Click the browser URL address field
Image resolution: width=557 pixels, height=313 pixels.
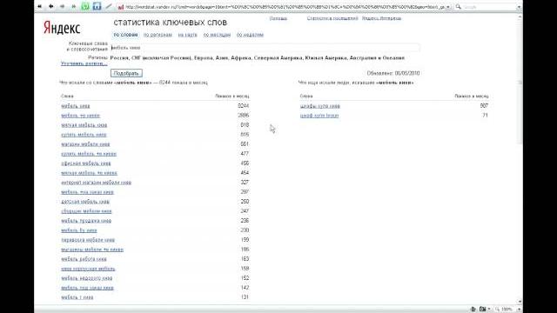[285, 7]
